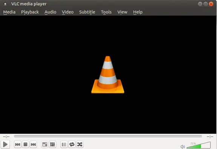
Task: Click the Play button
Action: (5, 144)
